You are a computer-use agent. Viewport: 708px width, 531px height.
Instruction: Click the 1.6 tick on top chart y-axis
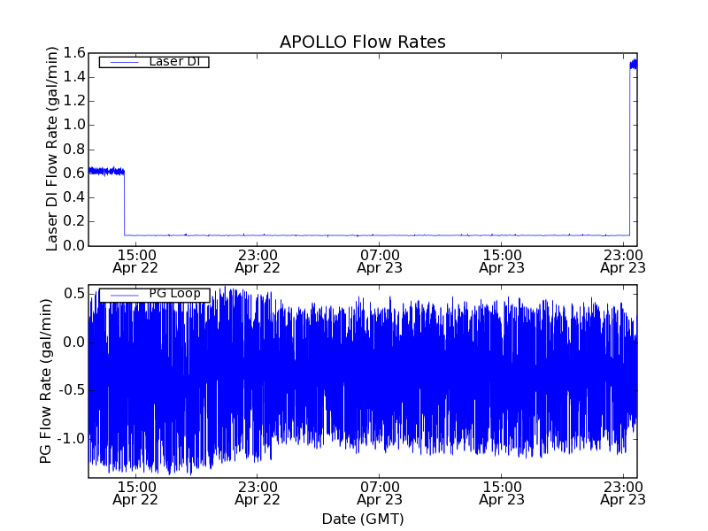tap(73, 53)
